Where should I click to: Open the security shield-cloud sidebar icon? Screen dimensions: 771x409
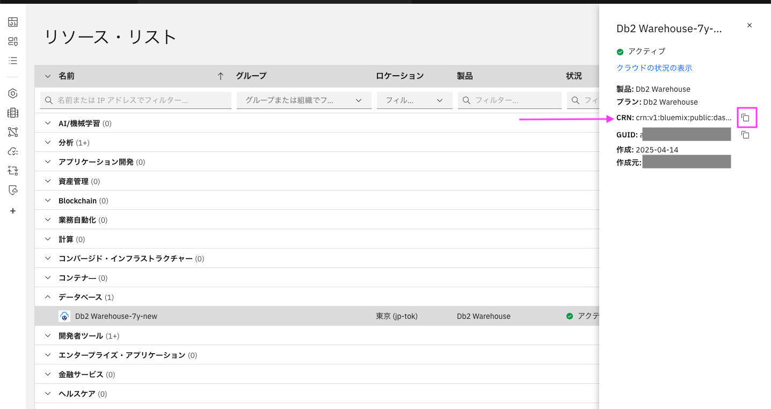(x=13, y=190)
